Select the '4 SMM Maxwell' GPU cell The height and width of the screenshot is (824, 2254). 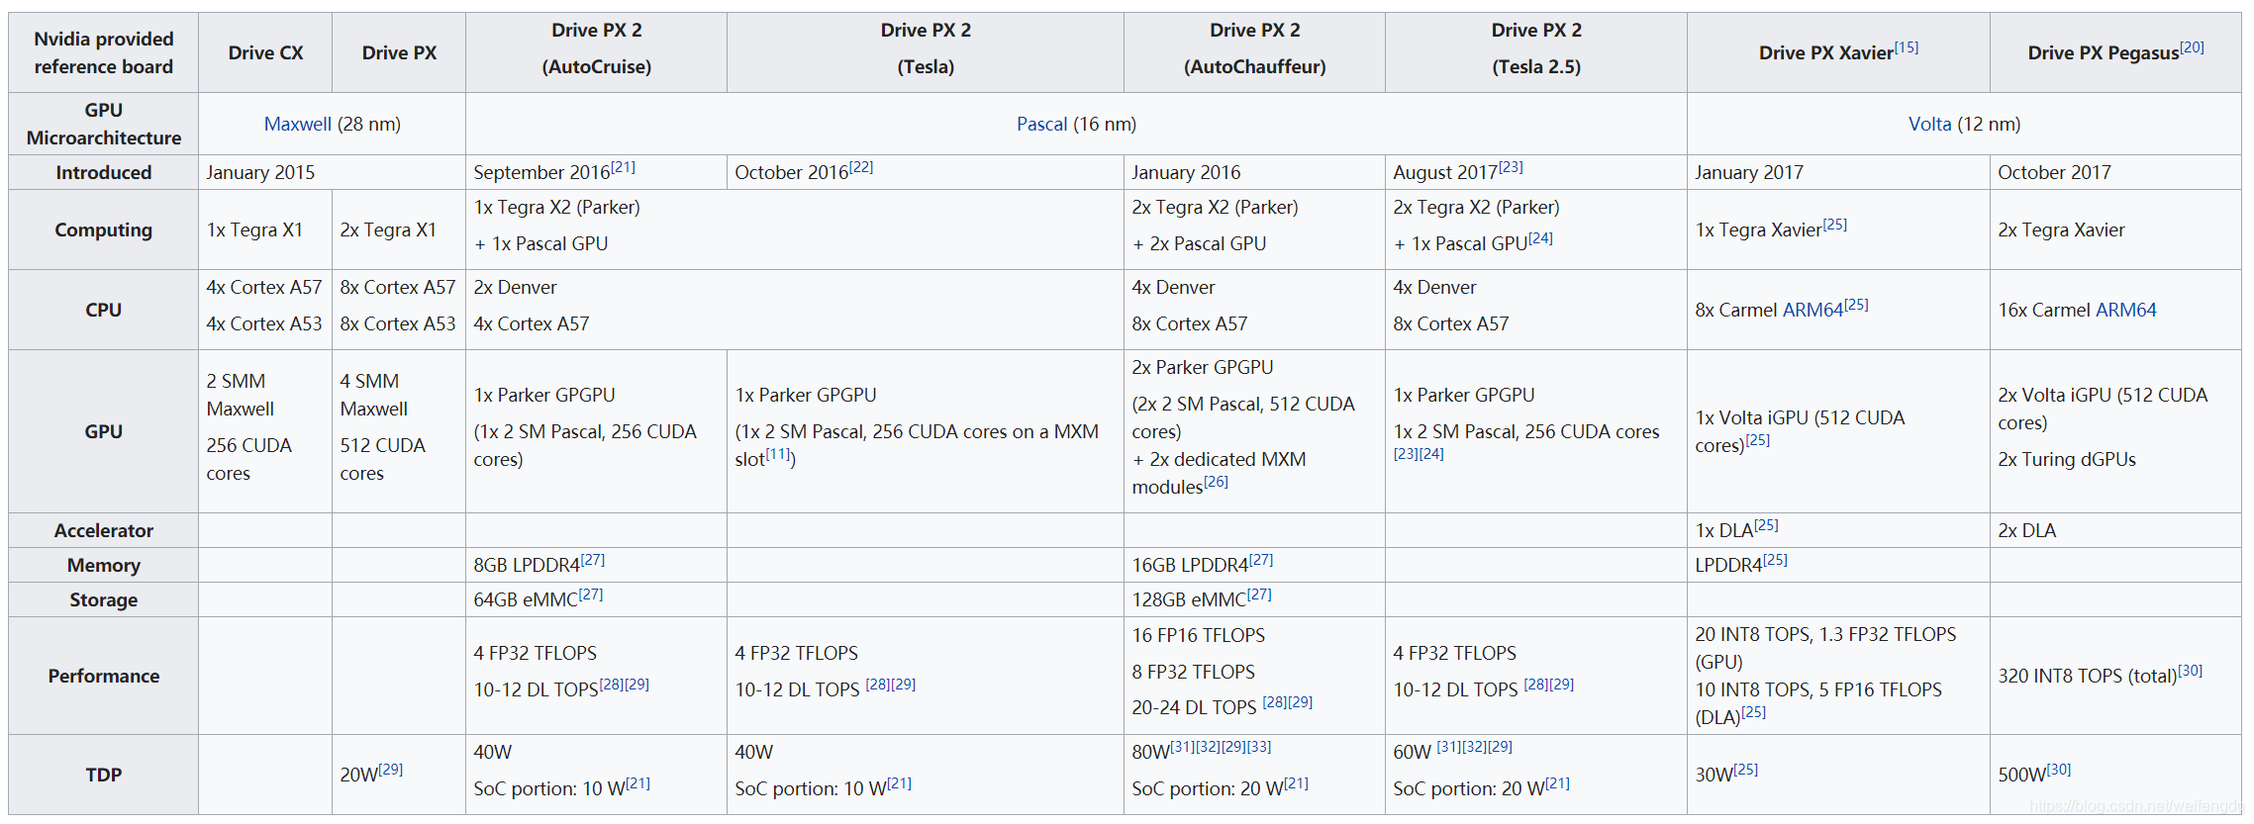(399, 431)
